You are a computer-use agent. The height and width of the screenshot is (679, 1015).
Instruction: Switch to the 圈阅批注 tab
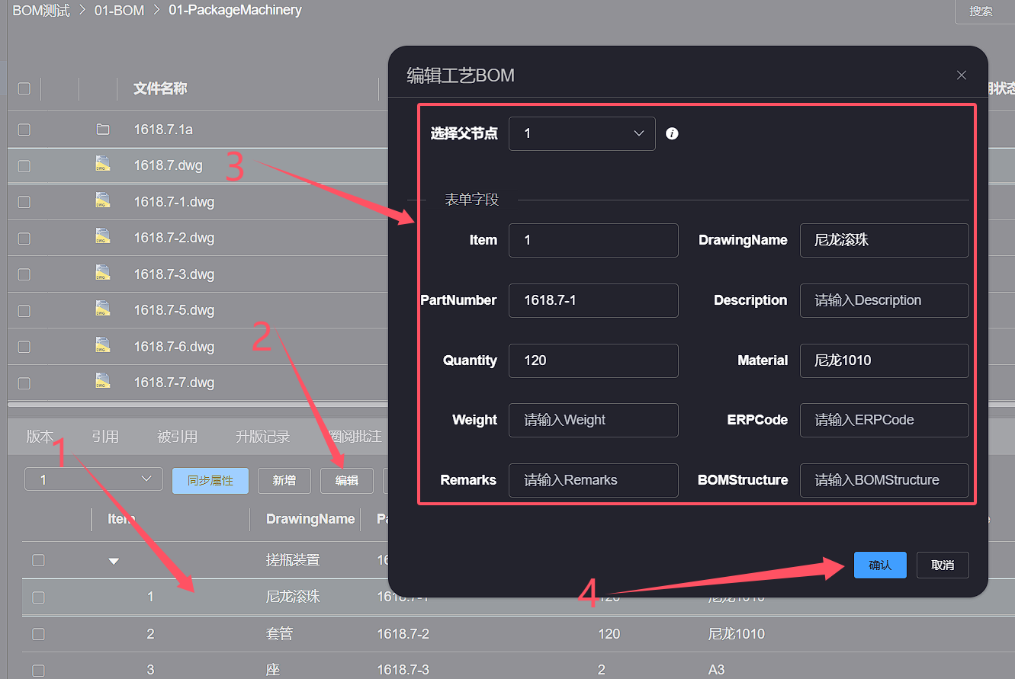[355, 437]
